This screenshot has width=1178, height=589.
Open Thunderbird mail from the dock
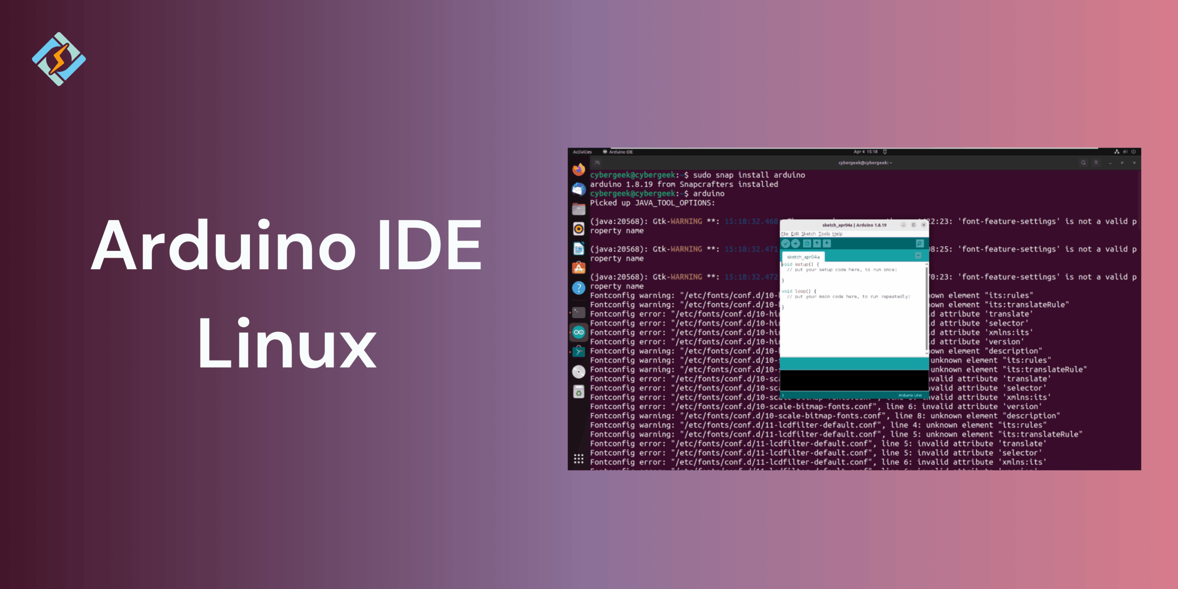[578, 189]
